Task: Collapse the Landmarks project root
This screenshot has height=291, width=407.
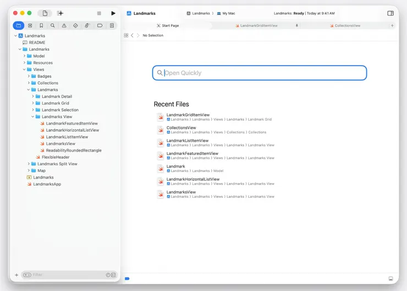Action: [15, 36]
